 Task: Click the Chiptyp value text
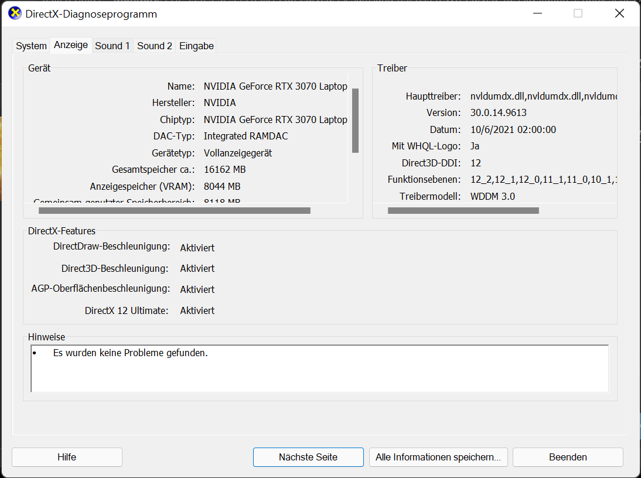tap(275, 119)
